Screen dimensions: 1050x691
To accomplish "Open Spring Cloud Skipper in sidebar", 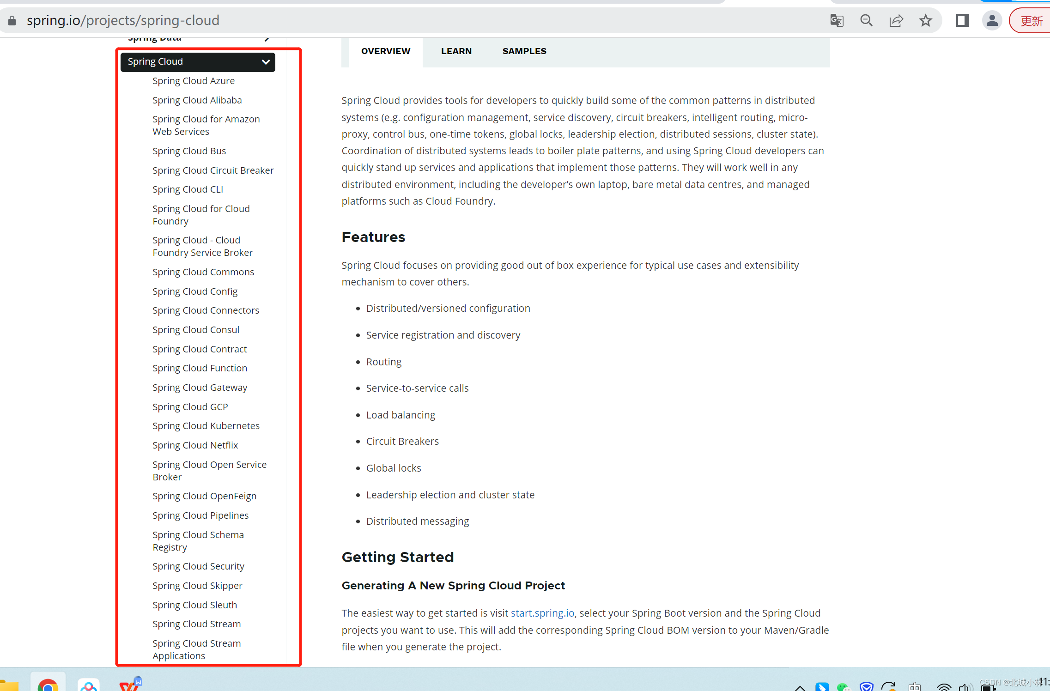I will 197,586.
